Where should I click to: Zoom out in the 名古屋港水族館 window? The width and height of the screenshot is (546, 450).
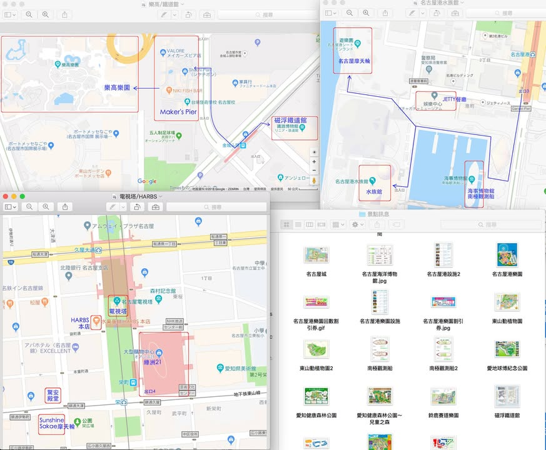click(350, 12)
